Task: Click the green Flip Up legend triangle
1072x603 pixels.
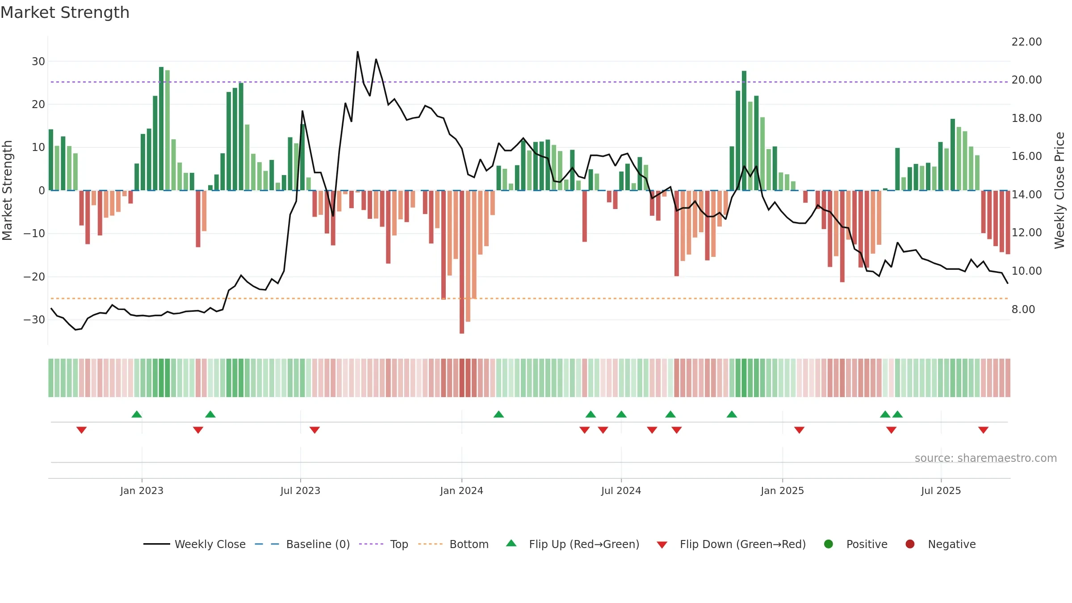Action: (x=511, y=543)
